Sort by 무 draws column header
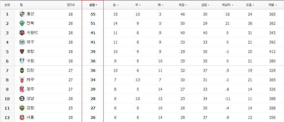This screenshot has width=284, height=122. [138, 5]
